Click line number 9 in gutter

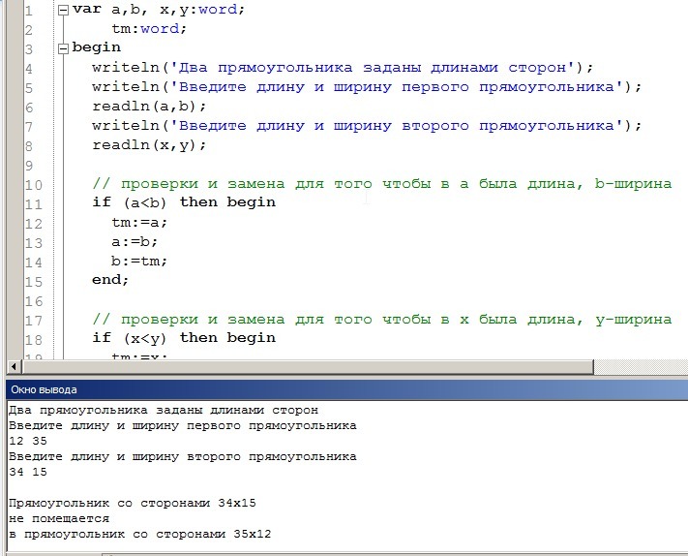28,166
